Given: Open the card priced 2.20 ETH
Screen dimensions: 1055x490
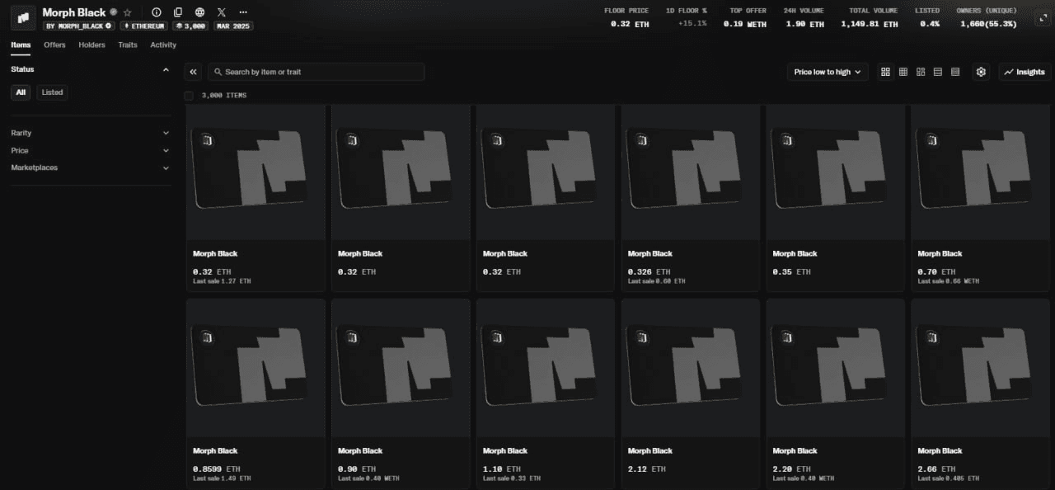Looking at the screenshot, I should pos(836,393).
